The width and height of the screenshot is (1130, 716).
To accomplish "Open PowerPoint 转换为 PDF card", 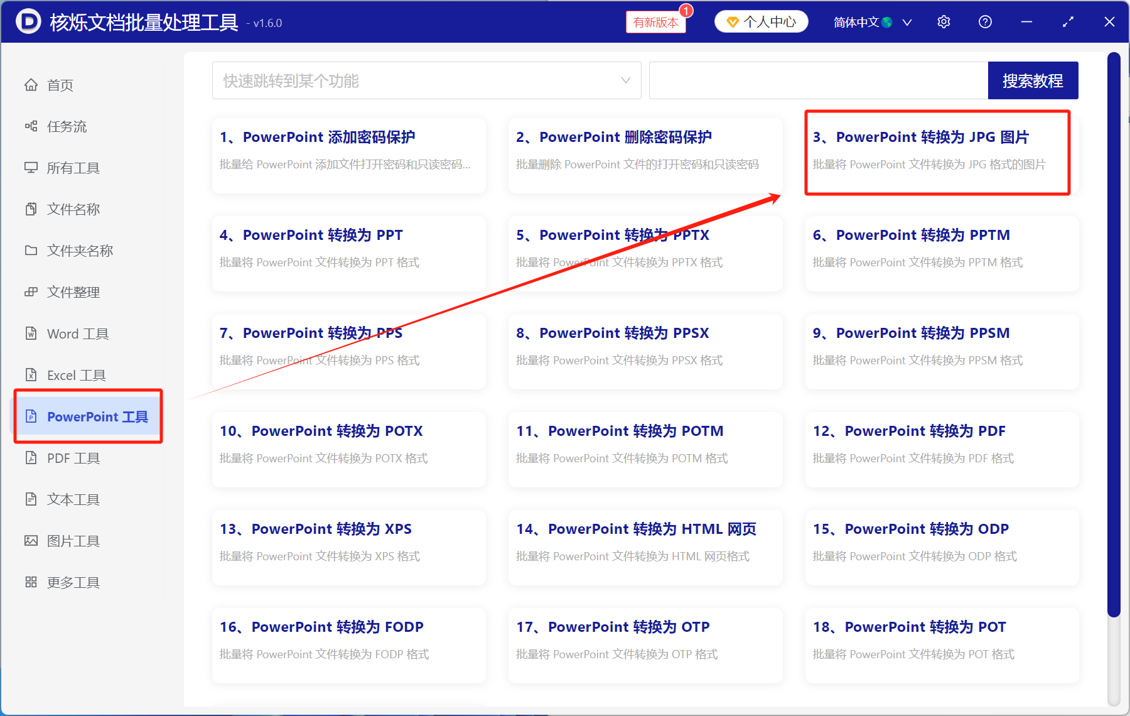I will pos(942,450).
